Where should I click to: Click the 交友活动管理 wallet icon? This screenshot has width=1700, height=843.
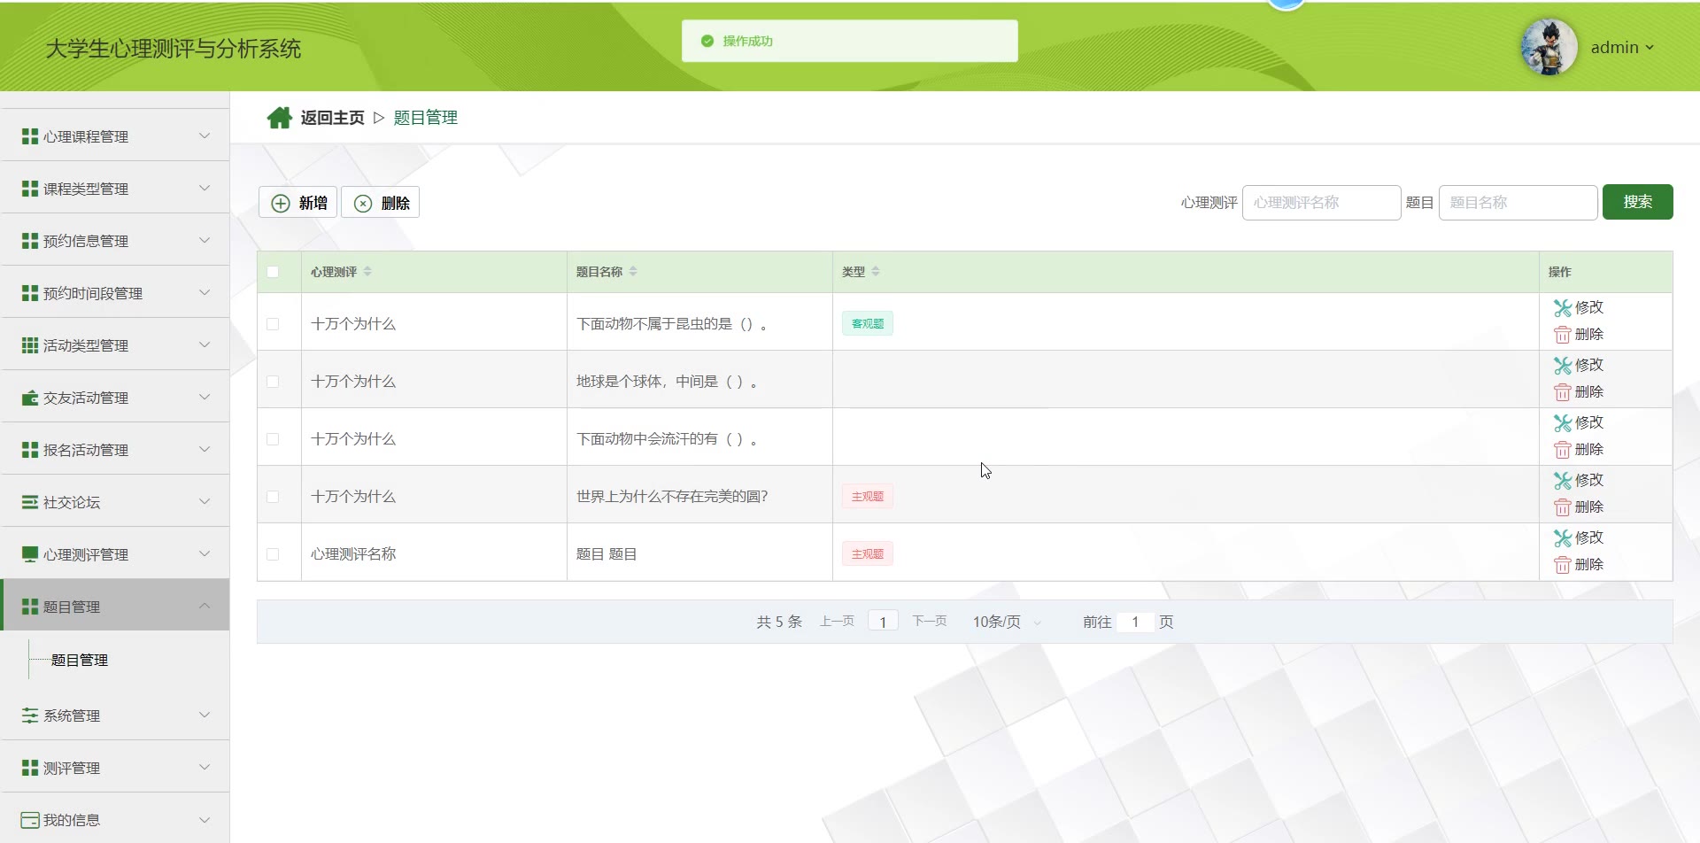[x=30, y=398]
